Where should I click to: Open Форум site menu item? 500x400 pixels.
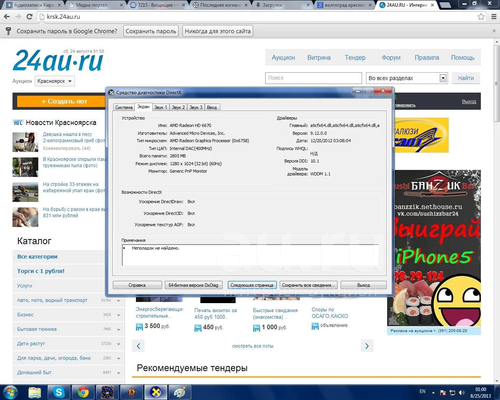pyautogui.click(x=391, y=57)
